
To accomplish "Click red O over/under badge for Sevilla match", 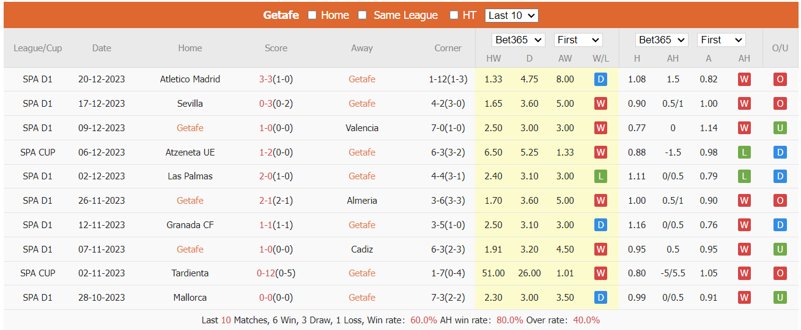I will click(780, 104).
